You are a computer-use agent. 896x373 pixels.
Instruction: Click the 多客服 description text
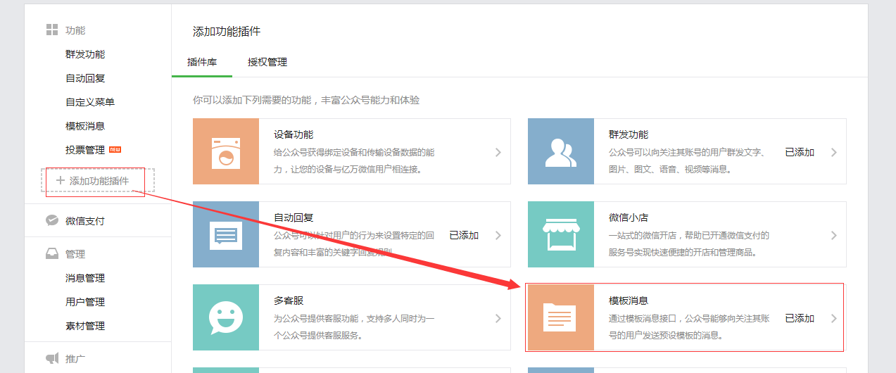(x=354, y=327)
